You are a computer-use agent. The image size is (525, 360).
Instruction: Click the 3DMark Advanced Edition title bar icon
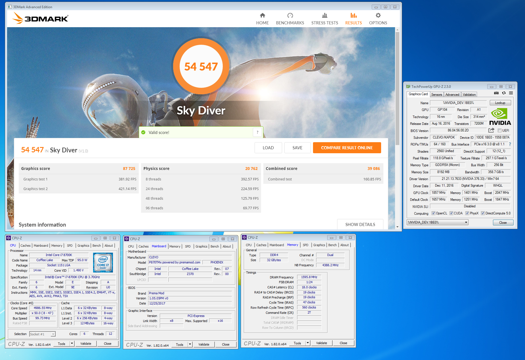10,7
